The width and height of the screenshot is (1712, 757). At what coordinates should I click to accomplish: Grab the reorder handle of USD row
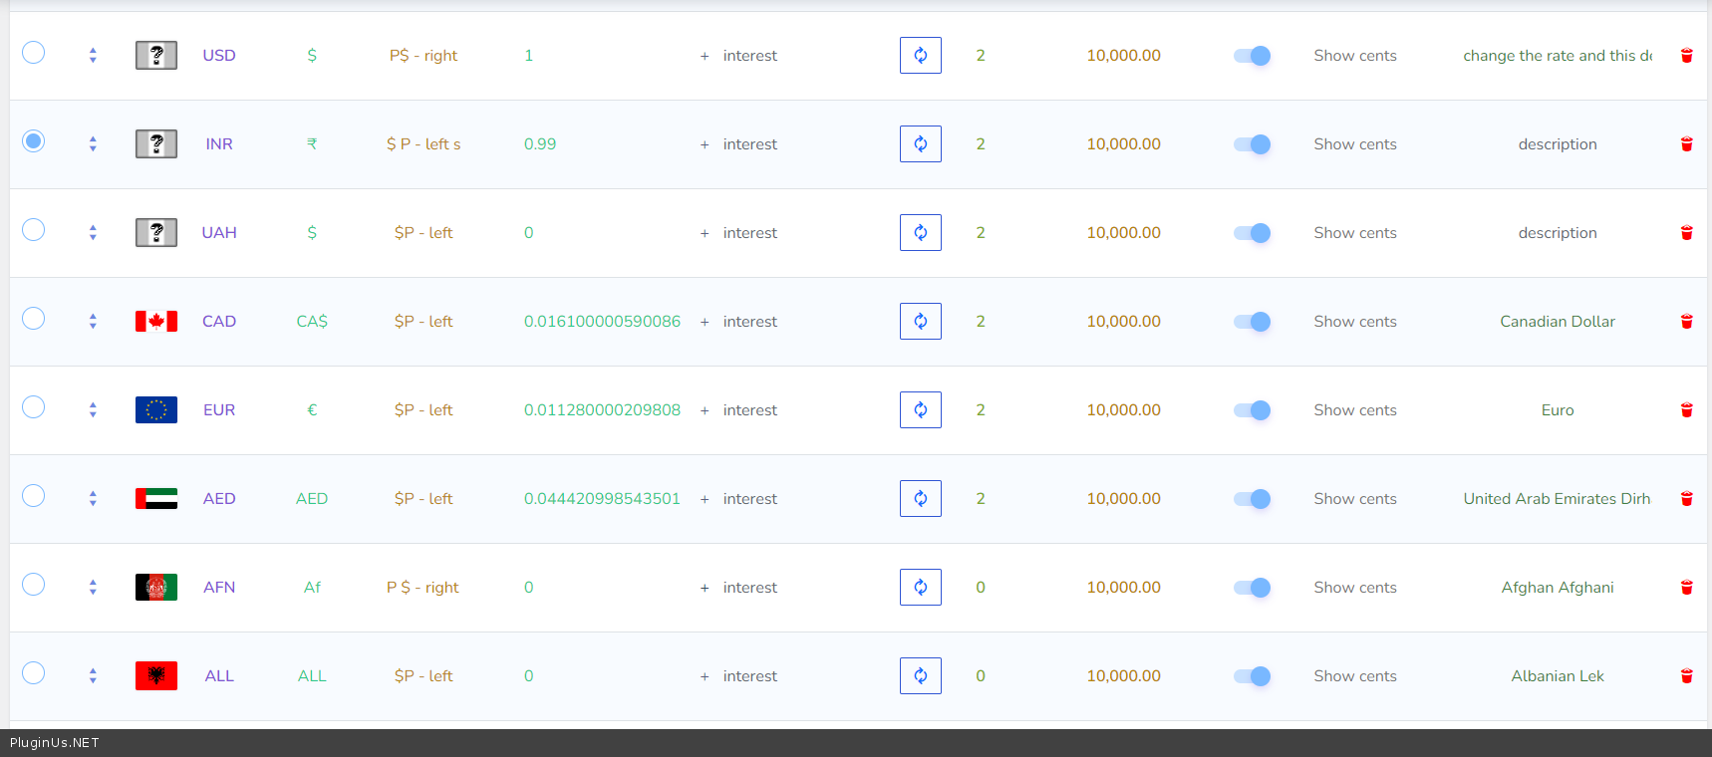coord(93,56)
